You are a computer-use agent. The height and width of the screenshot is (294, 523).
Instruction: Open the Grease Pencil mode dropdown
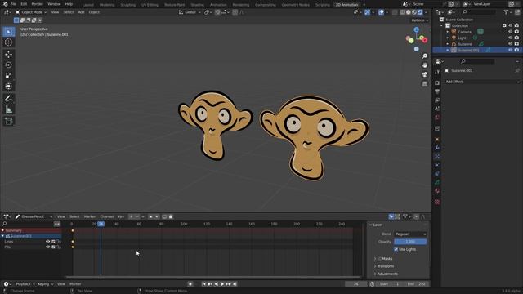coord(34,216)
